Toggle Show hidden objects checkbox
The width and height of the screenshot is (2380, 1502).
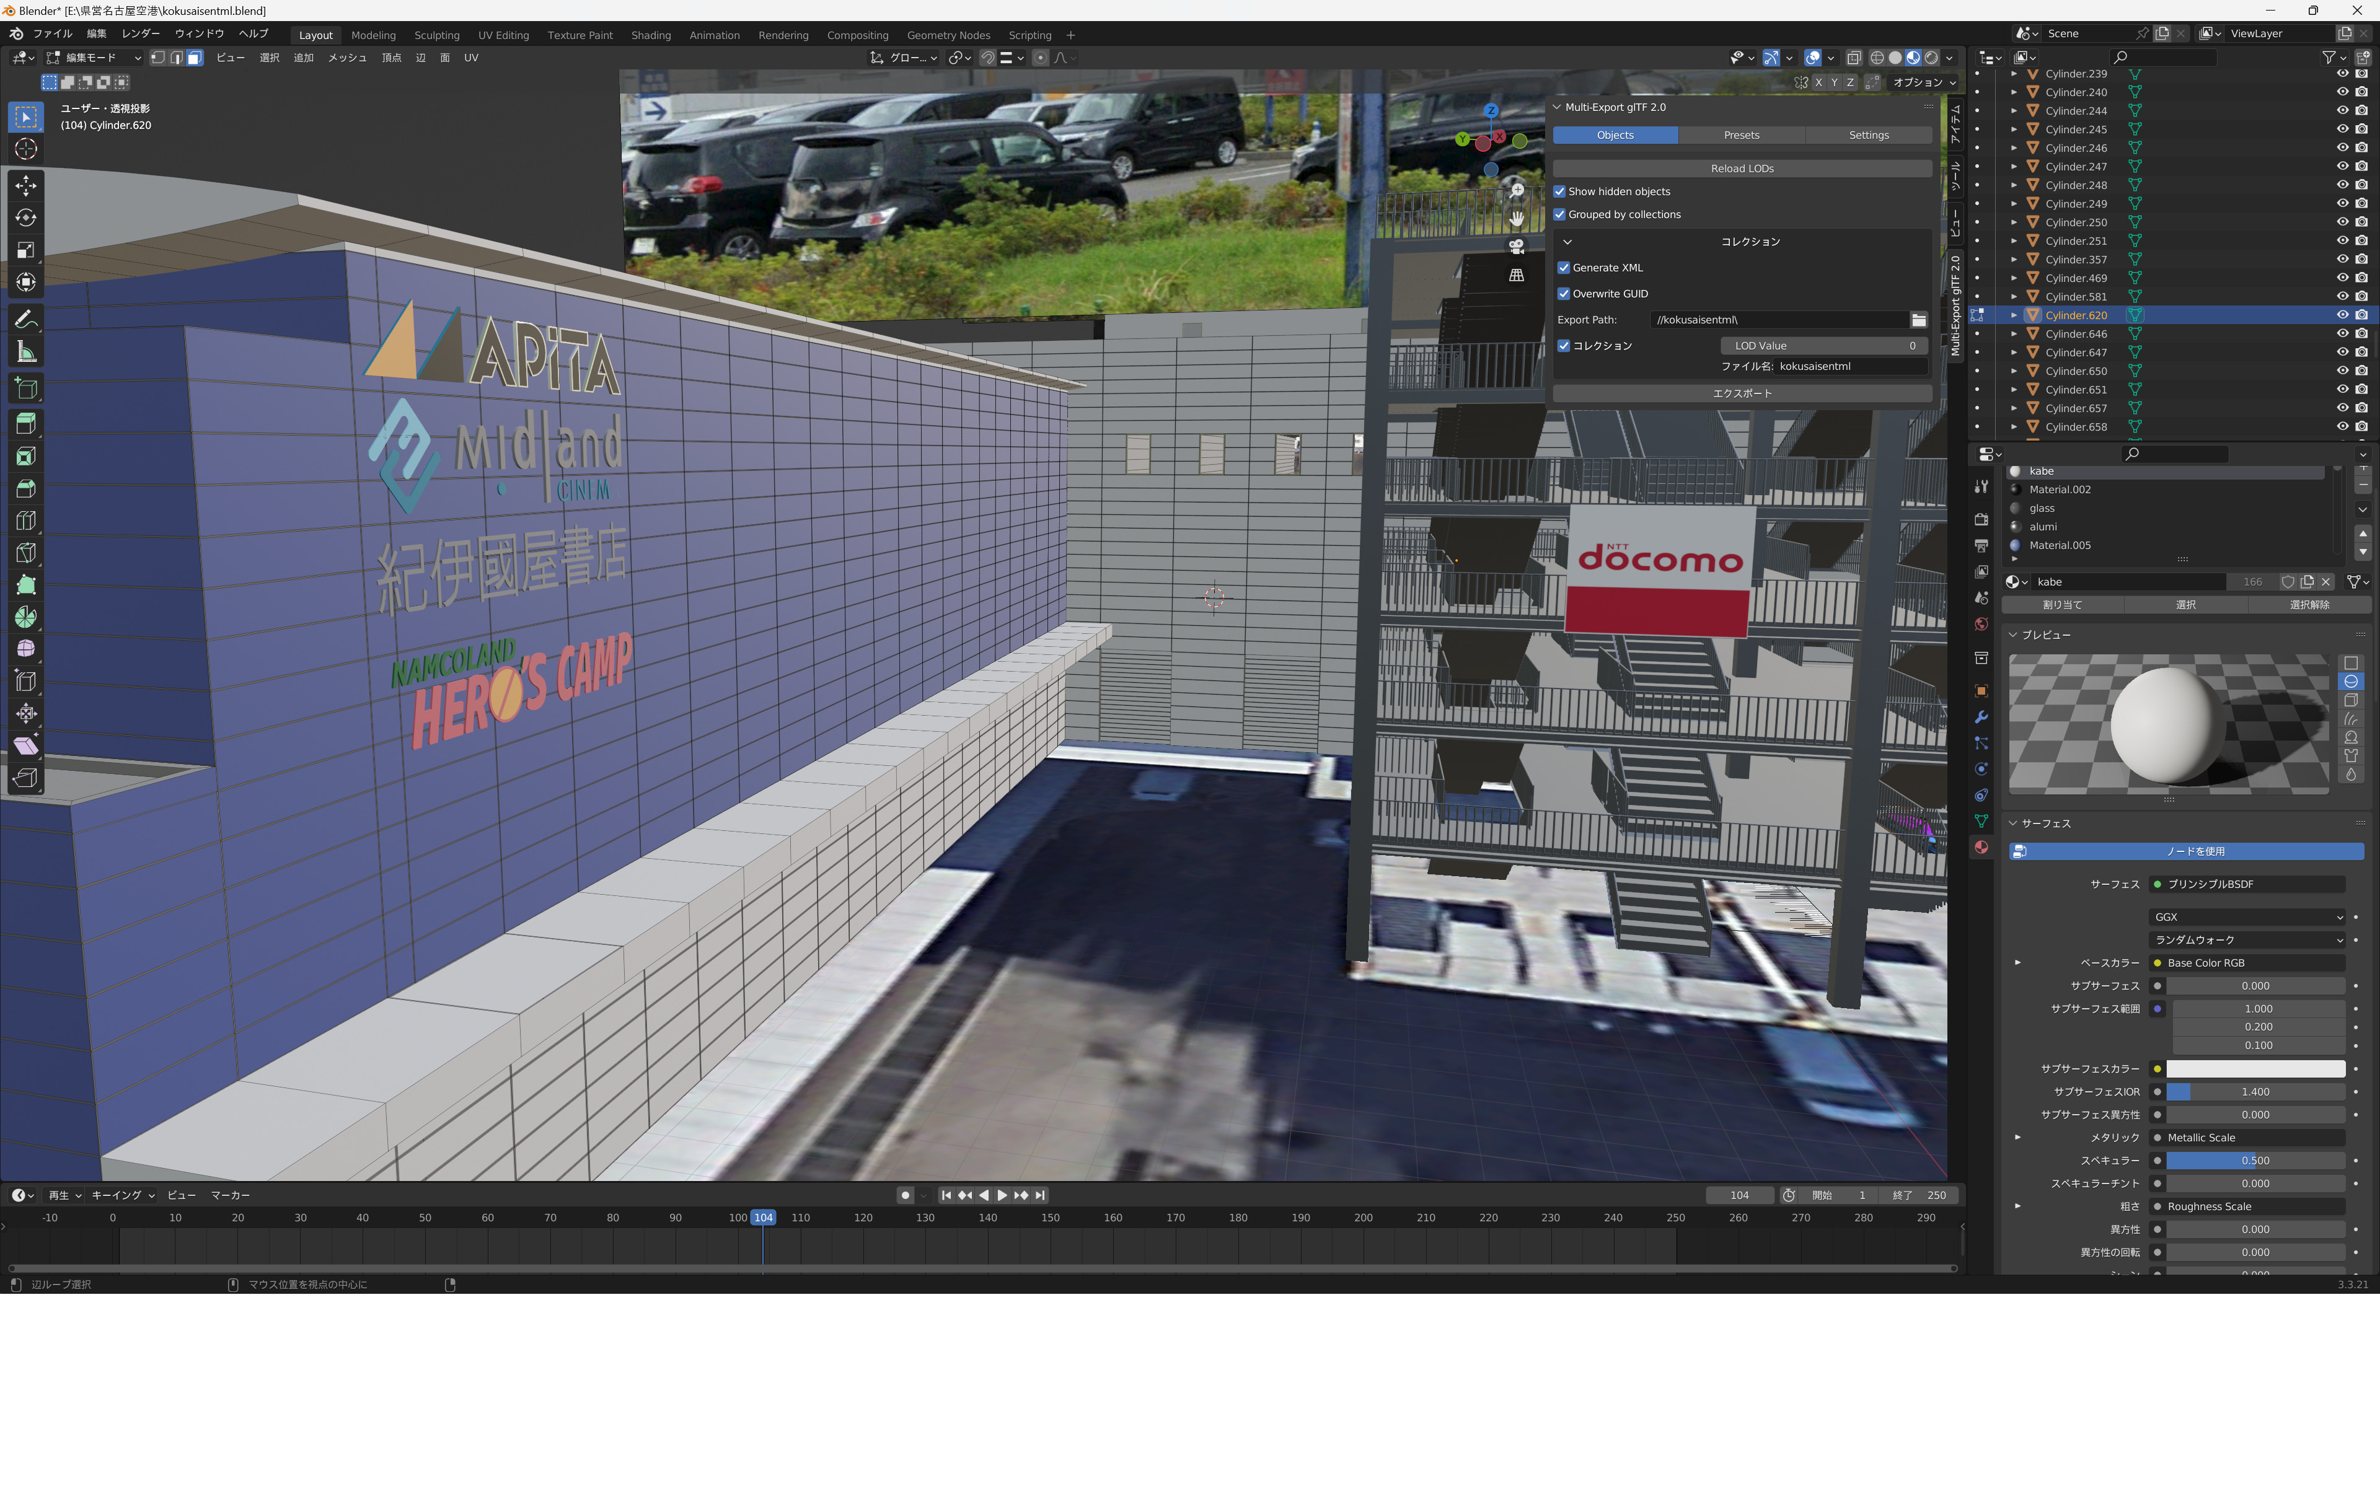(1559, 191)
